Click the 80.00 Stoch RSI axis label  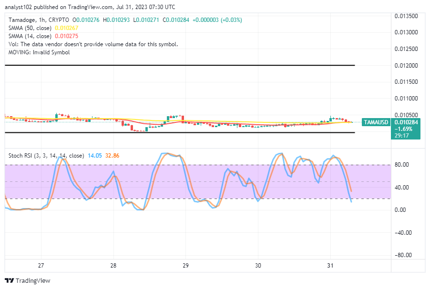(x=402, y=165)
